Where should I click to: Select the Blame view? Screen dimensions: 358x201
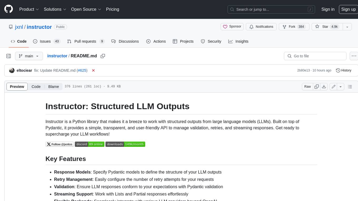click(x=53, y=87)
